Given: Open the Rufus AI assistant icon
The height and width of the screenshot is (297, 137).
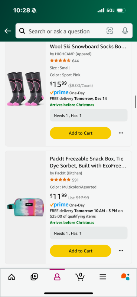Looking at the screenshot, I should 125,277.
